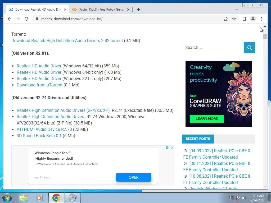Open R2.74 ZIP file Realtek drivers link

51,117
